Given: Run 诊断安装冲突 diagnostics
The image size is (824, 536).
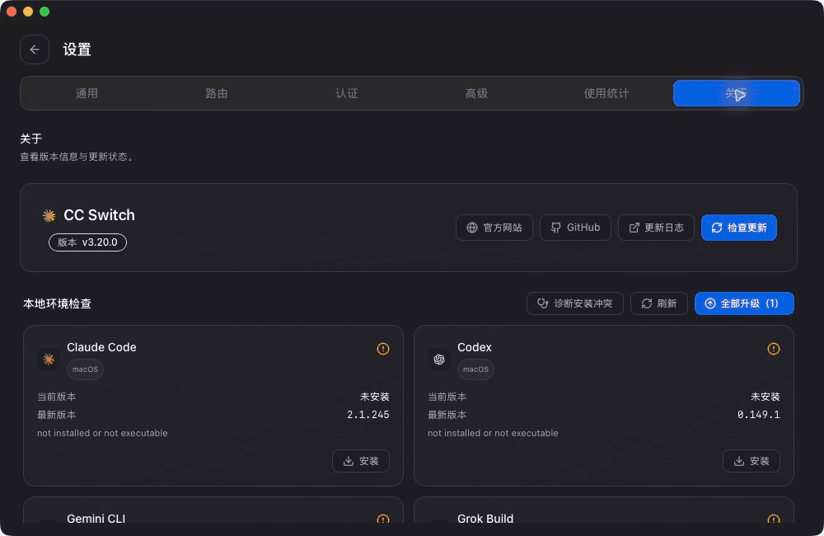Looking at the screenshot, I should 575,303.
